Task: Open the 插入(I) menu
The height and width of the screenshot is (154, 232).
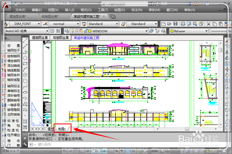Action: pyautogui.click(x=70, y=10)
